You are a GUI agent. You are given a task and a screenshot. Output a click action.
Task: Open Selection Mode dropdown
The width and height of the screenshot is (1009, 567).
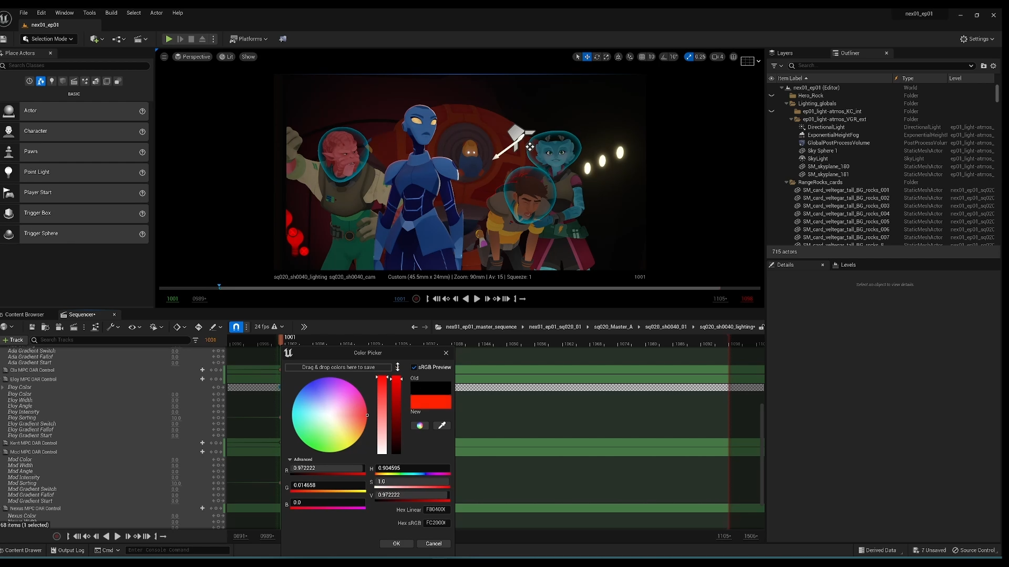click(48, 39)
